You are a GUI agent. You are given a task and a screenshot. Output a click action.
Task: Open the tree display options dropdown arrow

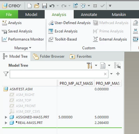coord(109,65)
